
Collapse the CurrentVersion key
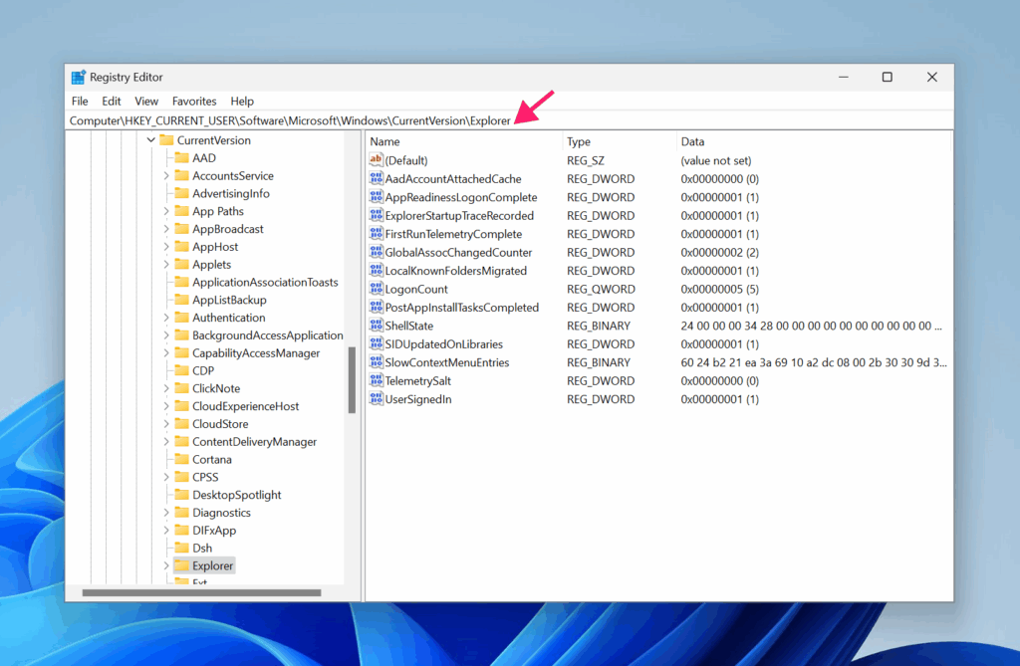point(151,139)
